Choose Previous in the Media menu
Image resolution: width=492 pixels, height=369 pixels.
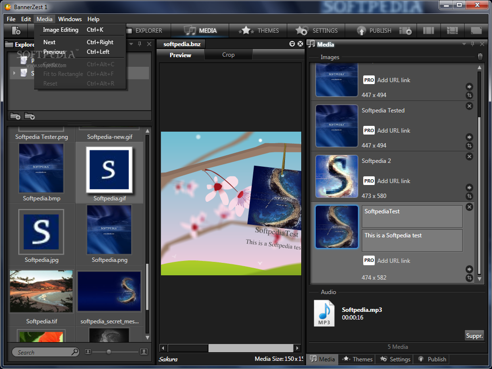(80, 52)
